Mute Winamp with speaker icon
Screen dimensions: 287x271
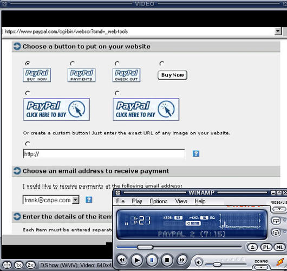pos(199,262)
